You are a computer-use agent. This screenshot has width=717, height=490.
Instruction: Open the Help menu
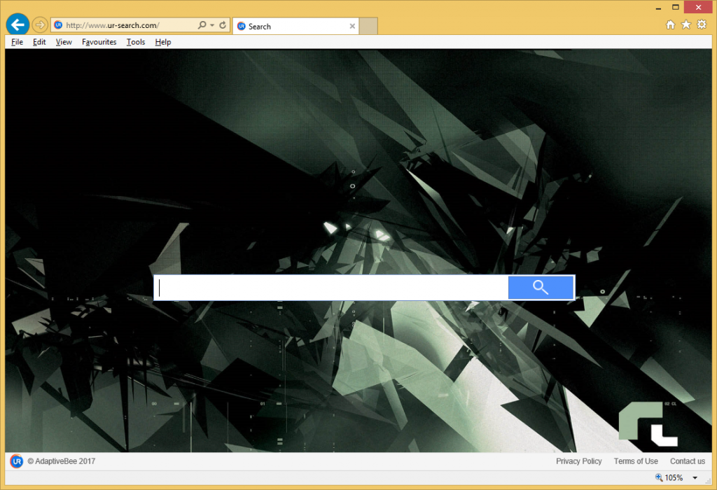[x=162, y=42]
